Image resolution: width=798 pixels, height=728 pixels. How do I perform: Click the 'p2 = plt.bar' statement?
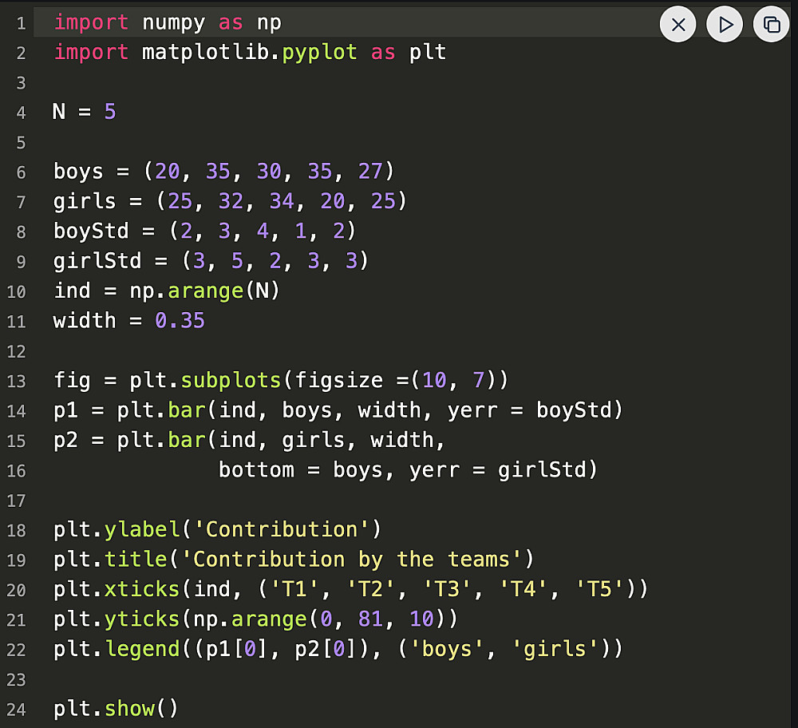[249, 441]
